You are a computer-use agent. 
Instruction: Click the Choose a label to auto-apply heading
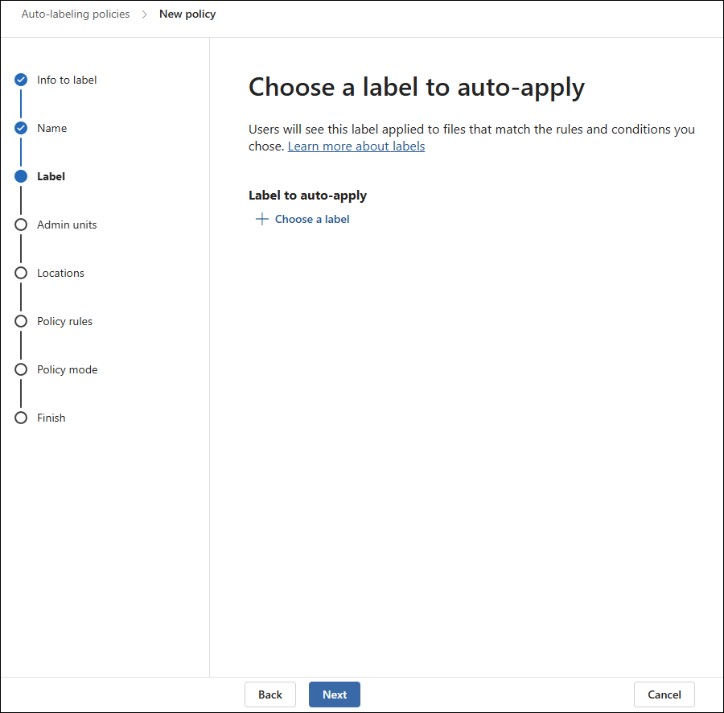[417, 88]
